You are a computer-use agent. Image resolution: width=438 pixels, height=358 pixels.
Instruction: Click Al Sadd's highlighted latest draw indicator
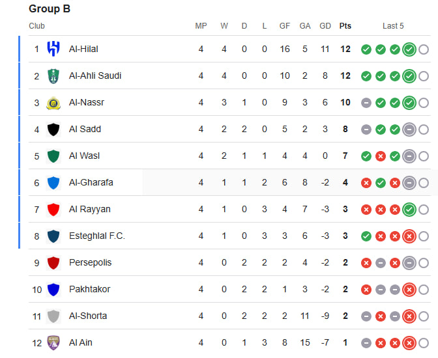point(409,130)
